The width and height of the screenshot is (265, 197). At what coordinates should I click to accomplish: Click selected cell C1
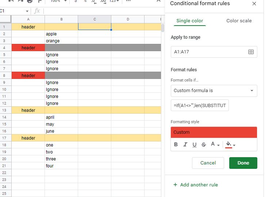tap(95, 27)
